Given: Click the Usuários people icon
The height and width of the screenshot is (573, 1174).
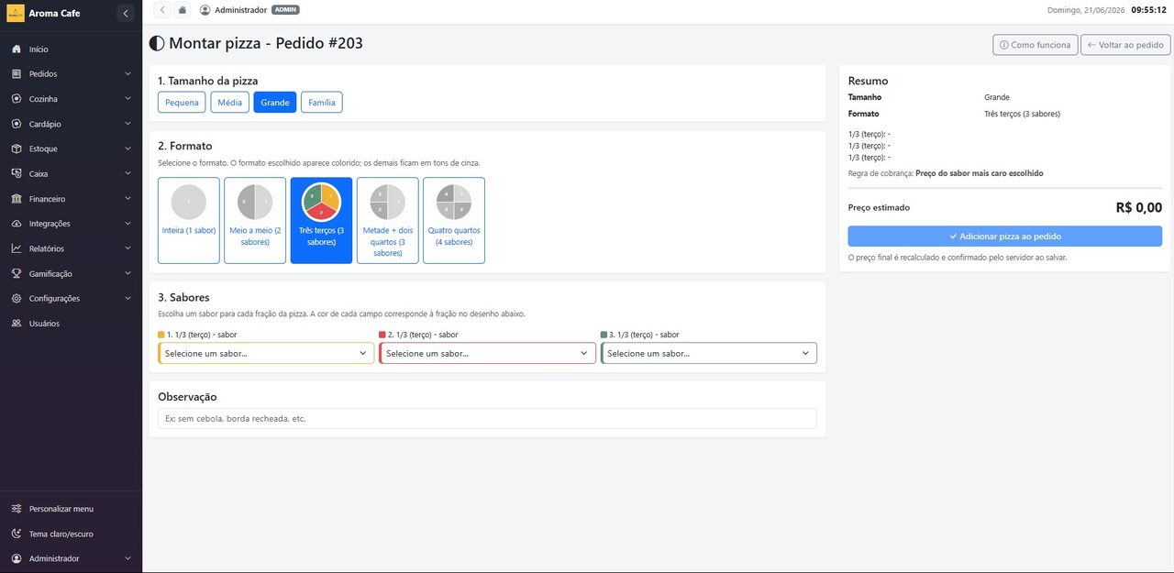Looking at the screenshot, I should click(x=17, y=324).
